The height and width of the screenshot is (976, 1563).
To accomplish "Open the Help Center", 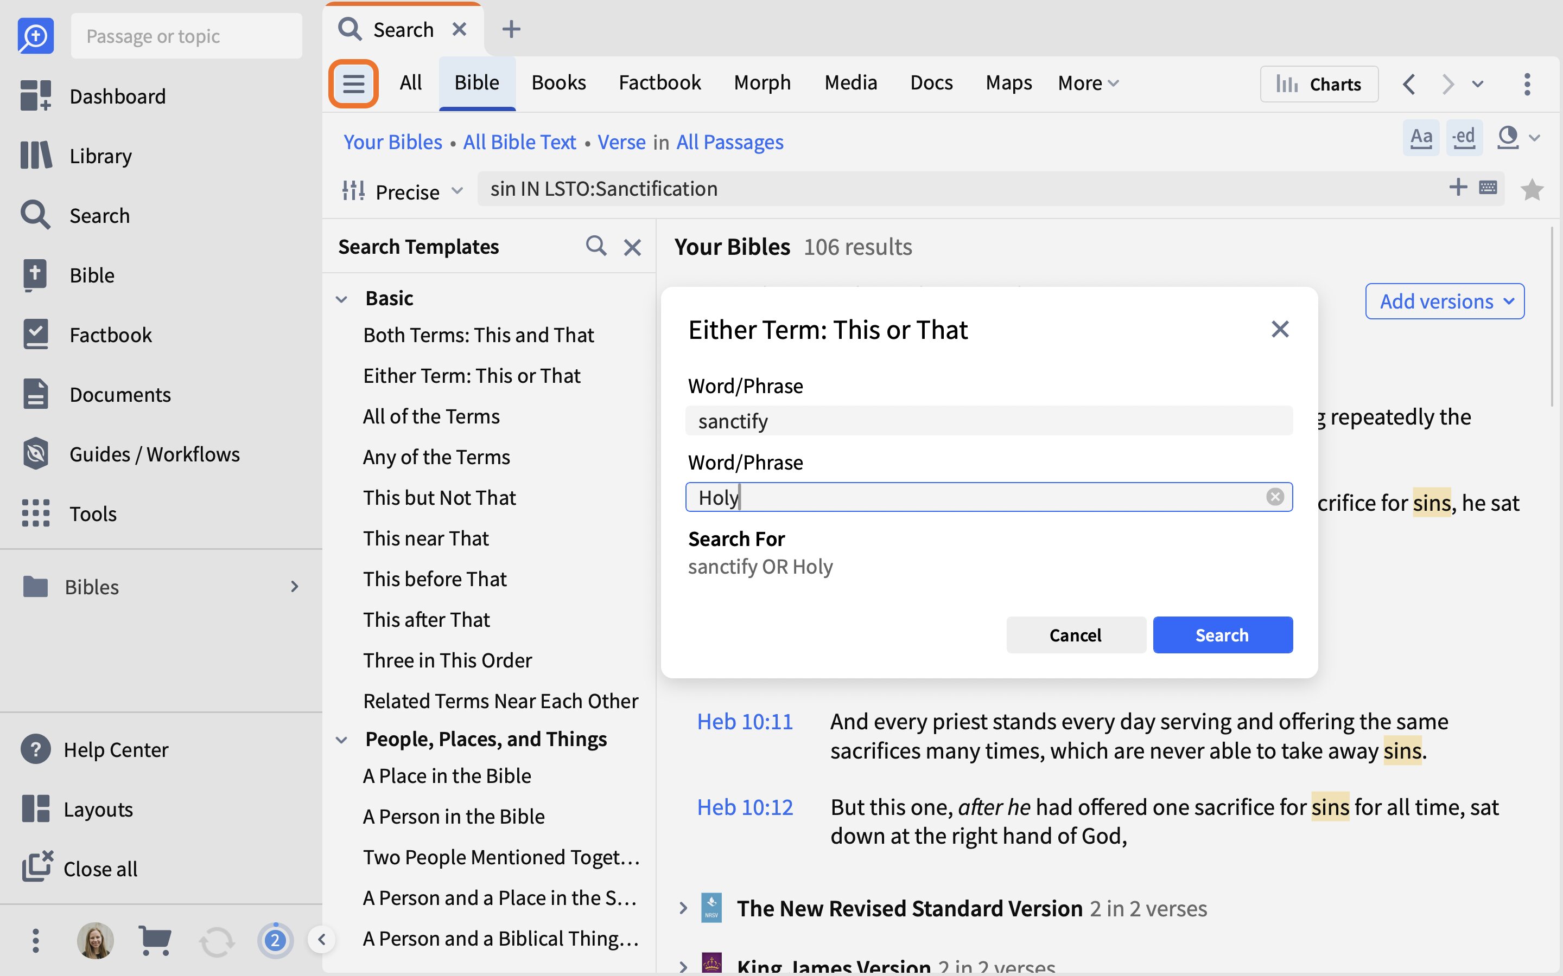I will [x=116, y=749].
